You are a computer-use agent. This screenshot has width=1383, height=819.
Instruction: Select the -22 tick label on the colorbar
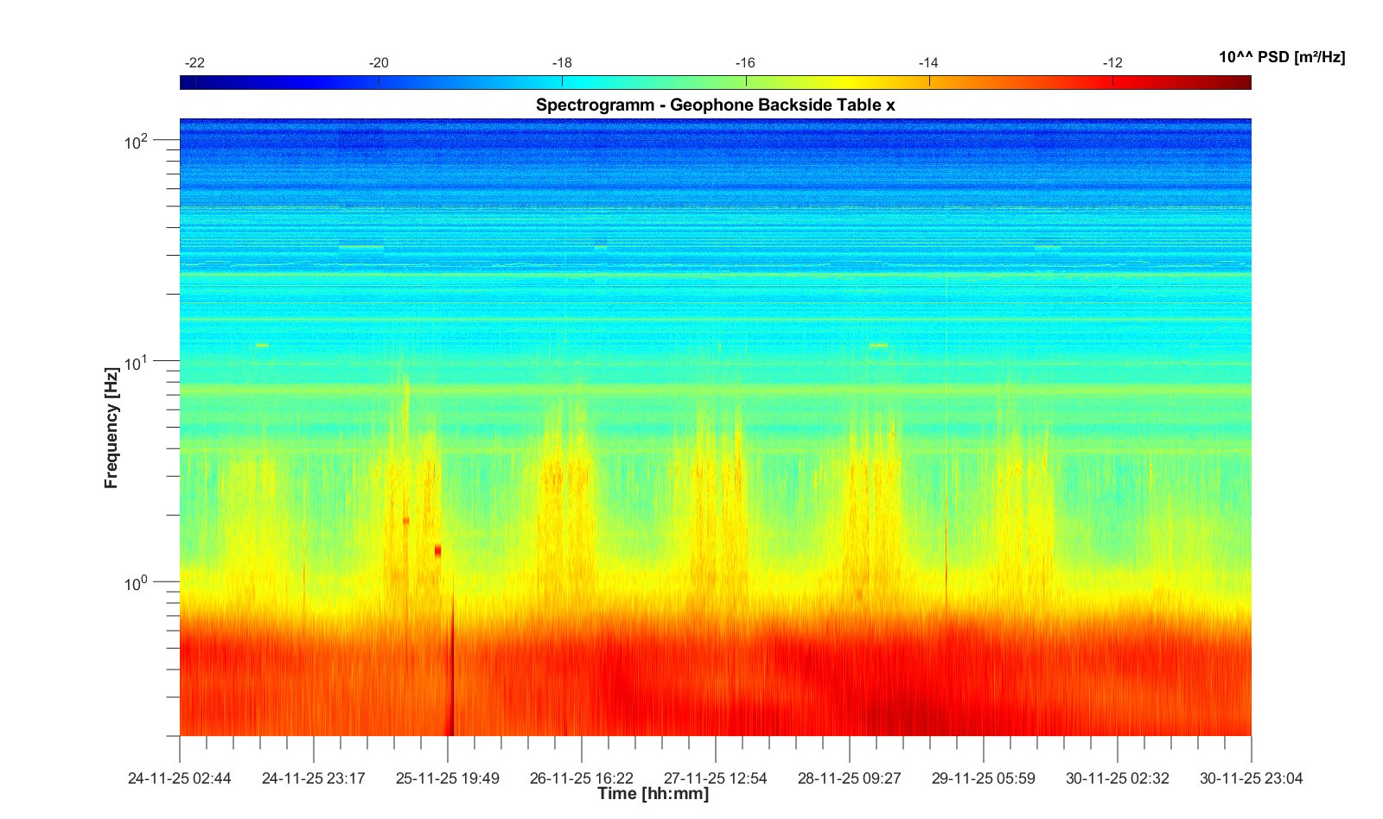click(x=195, y=63)
